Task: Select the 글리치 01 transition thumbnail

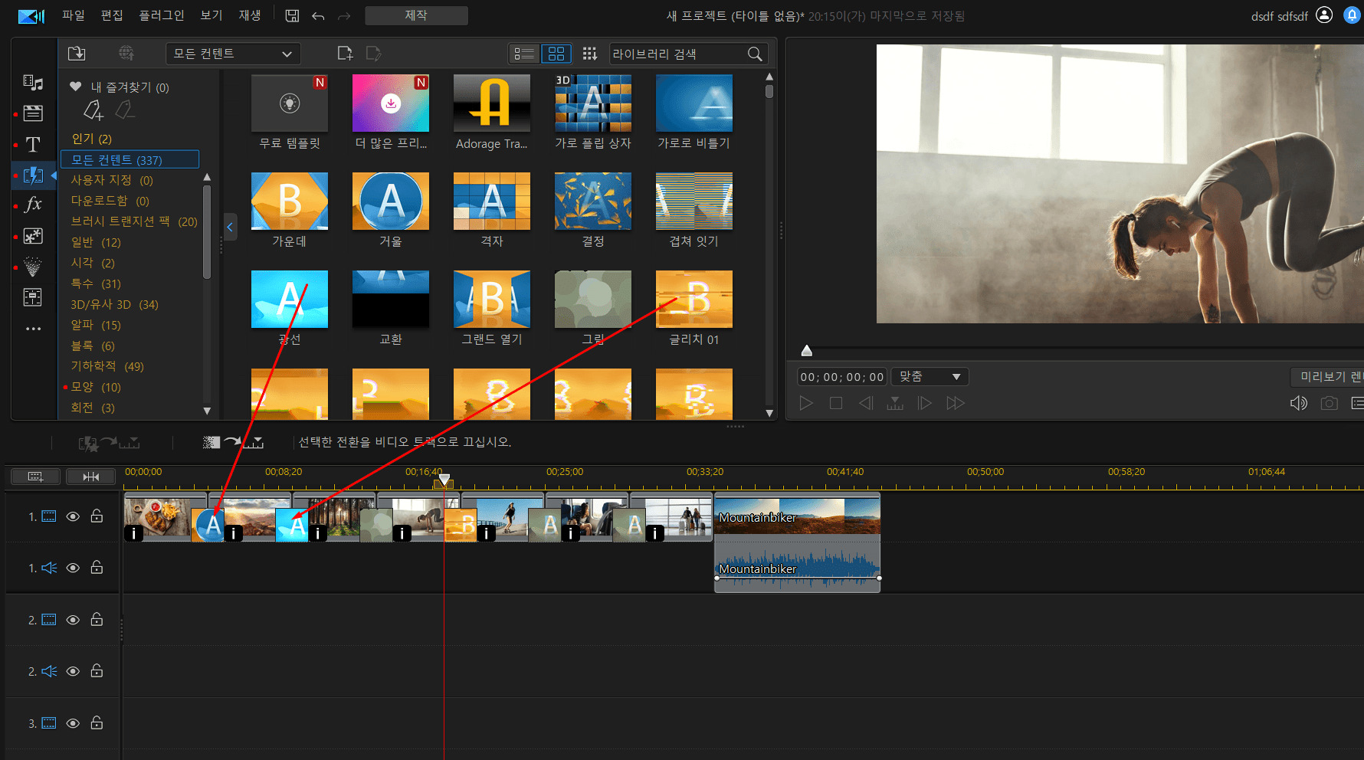Action: 693,300
